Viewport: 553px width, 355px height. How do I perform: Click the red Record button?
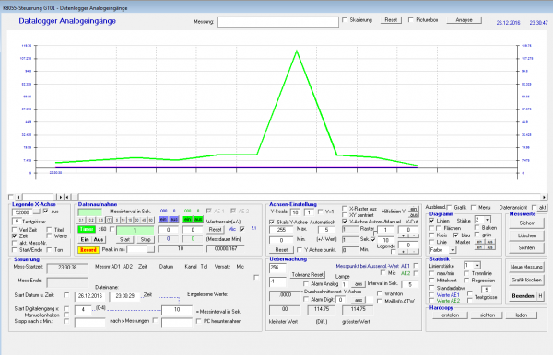88,250
